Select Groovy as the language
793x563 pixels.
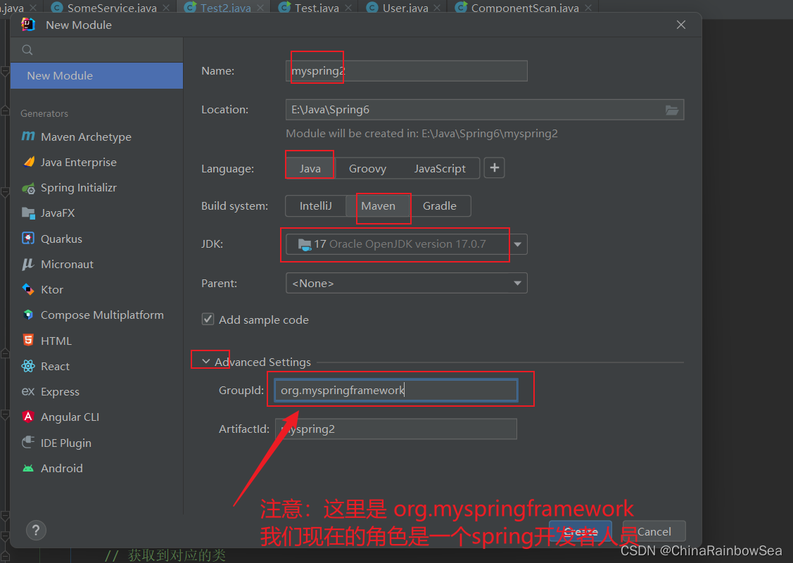(x=368, y=168)
